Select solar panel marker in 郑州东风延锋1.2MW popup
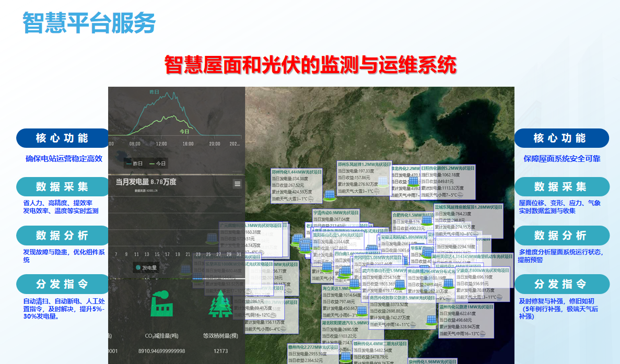The image size is (620, 364). [x=383, y=181]
